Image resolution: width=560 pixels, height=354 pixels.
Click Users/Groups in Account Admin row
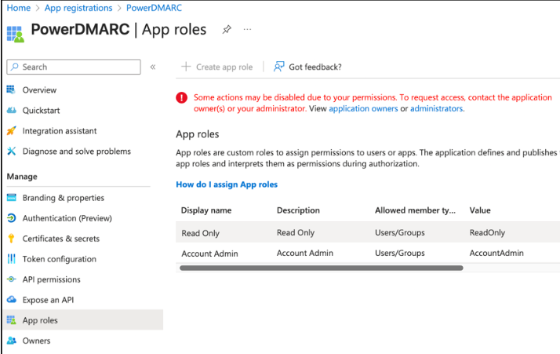[400, 254]
